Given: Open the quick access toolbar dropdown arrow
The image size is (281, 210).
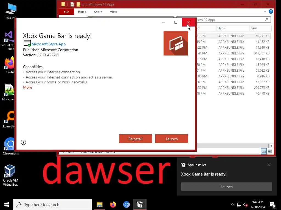Looking at the screenshot, I should 83,4.
